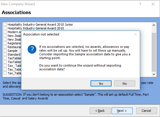The height and width of the screenshot is (117, 160).
Task: Click Yes to continue without importing
Action: (x=101, y=84)
